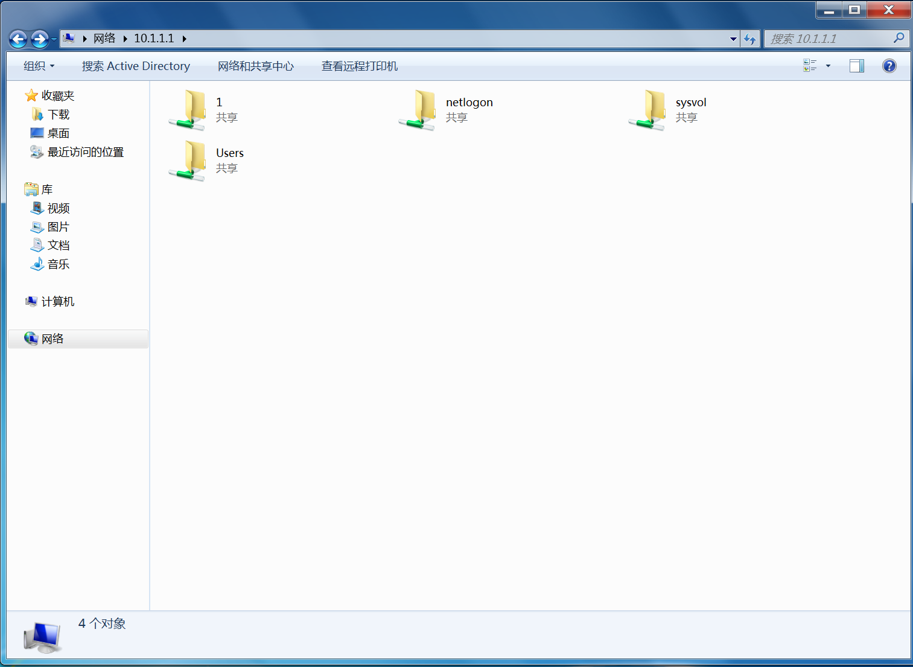Open the recent pages dropdown beside Forward
This screenshot has height=667, width=913.
[54, 39]
